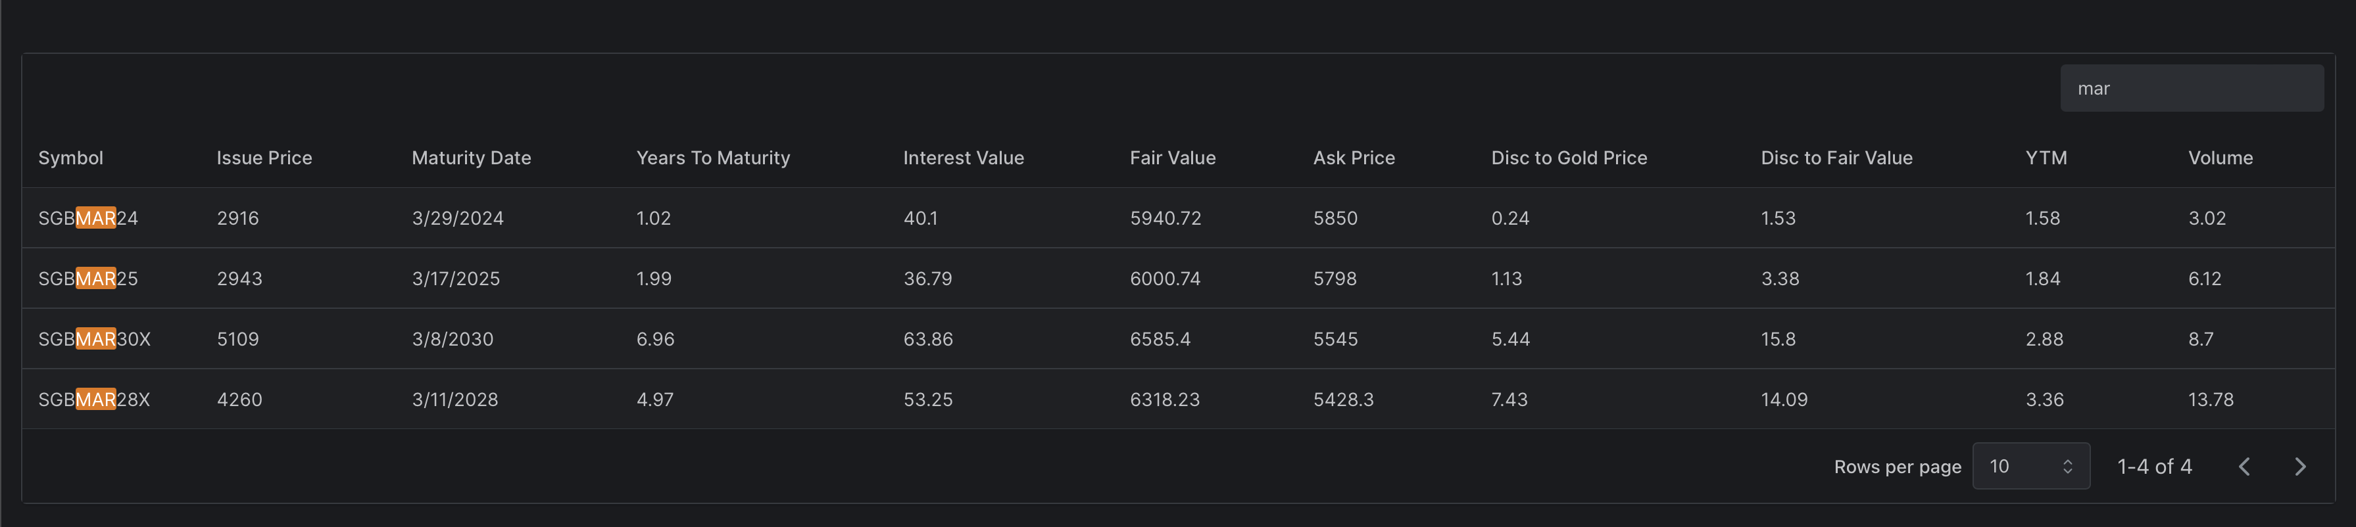Screen dimensions: 2356x527
Task: Sort by the Ask Price header
Action: click(1354, 158)
